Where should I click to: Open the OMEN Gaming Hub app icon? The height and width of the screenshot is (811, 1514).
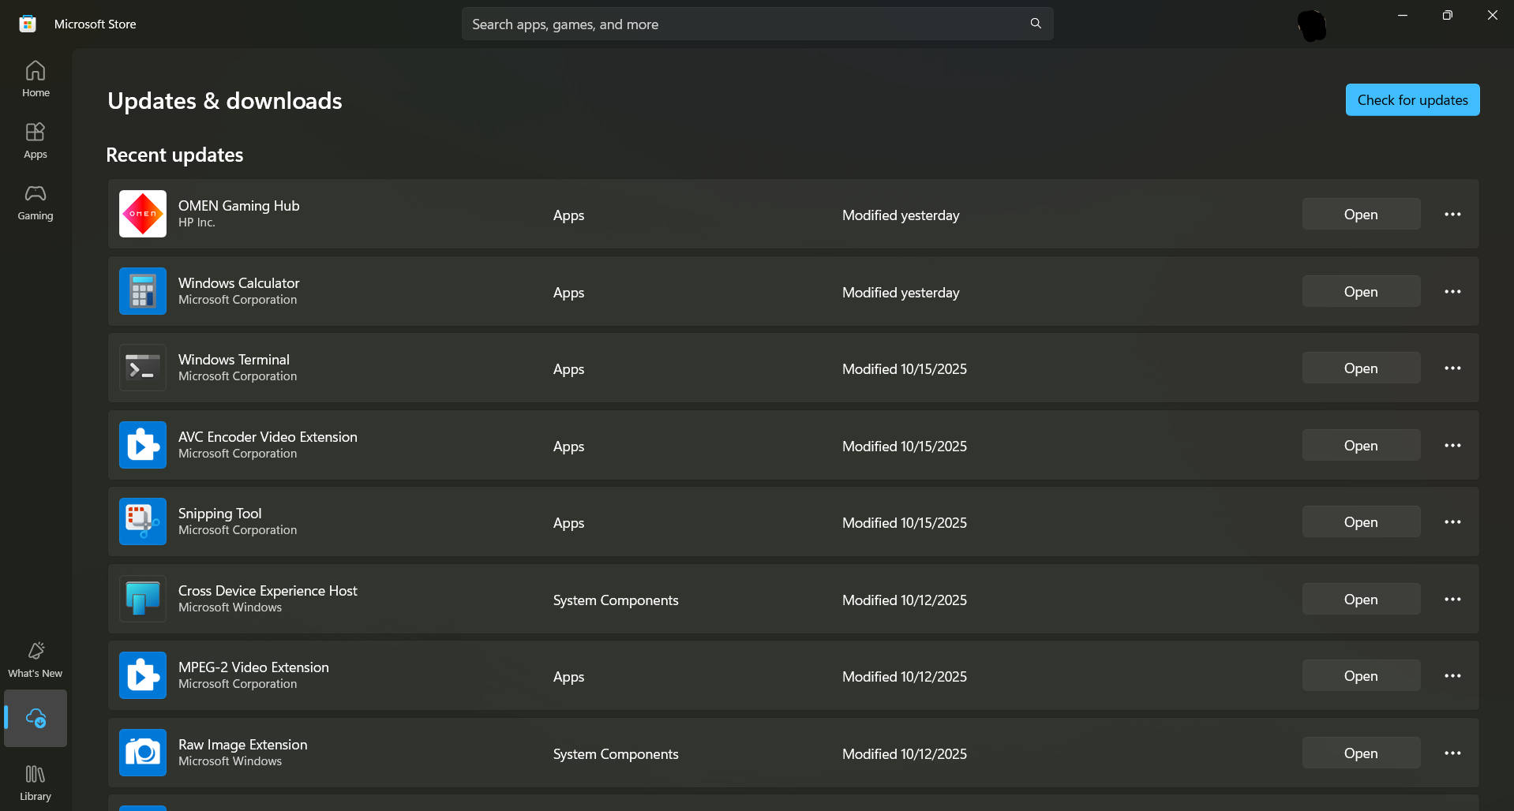click(143, 214)
